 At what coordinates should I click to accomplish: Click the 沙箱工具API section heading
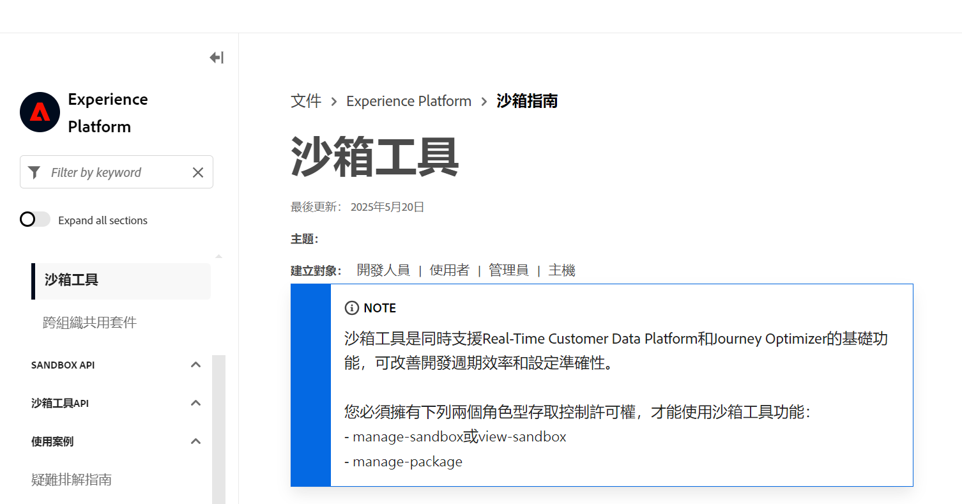[x=60, y=403]
